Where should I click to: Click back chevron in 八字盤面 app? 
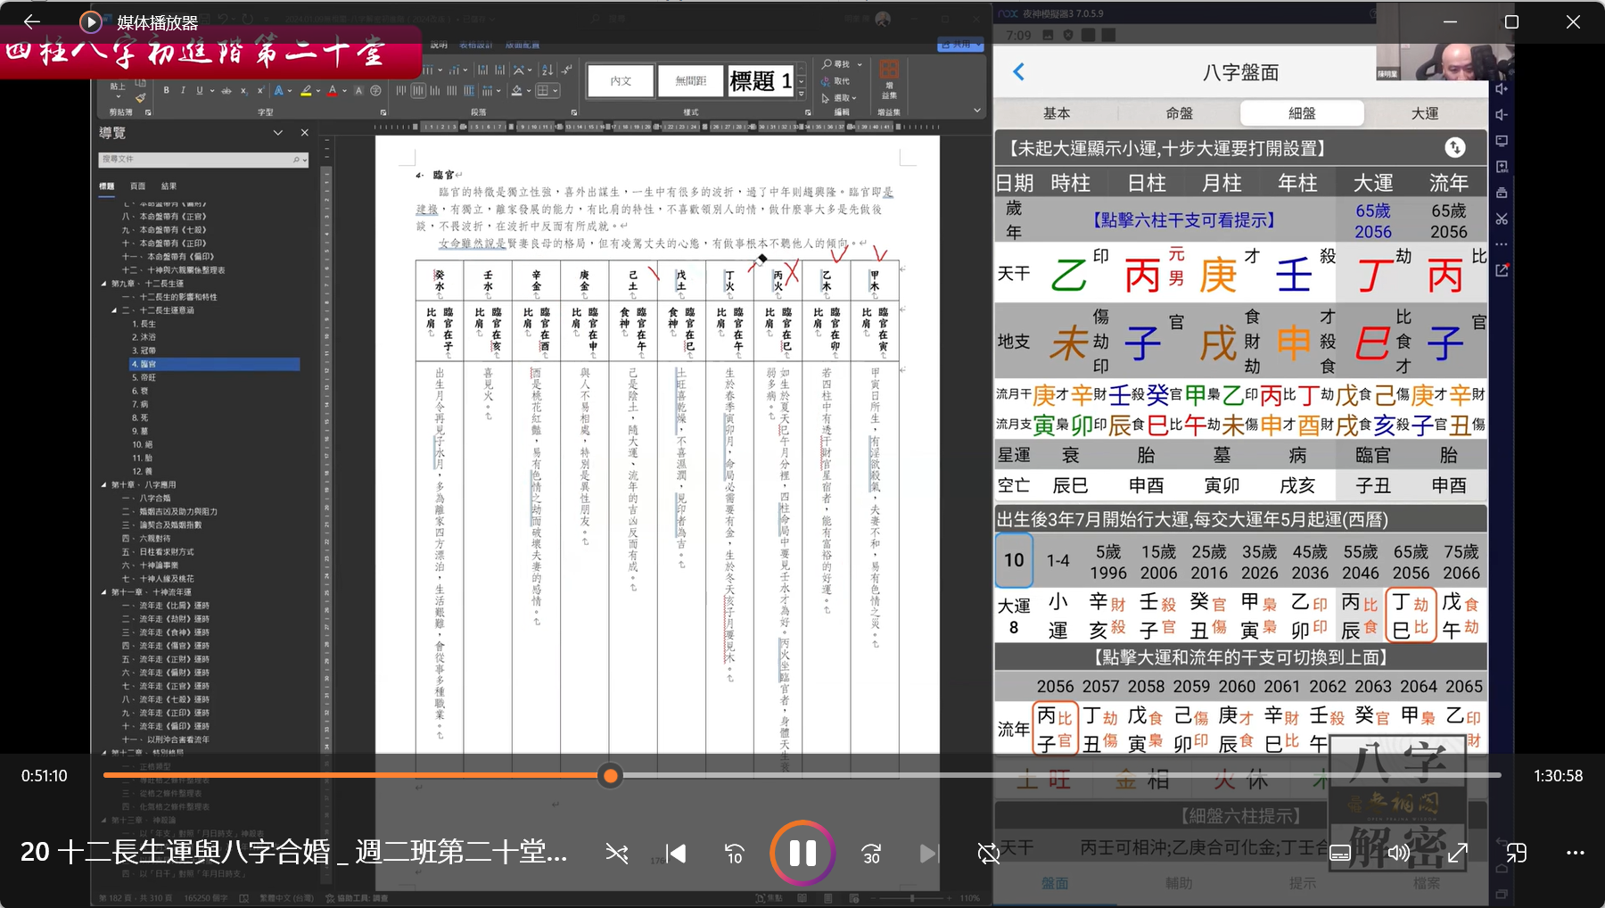(1019, 71)
